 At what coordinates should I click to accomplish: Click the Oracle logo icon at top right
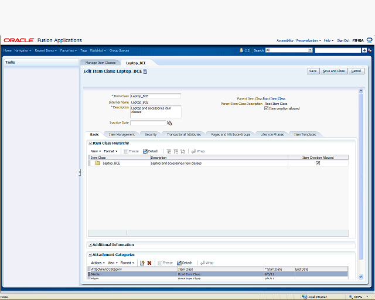pos(370,40)
